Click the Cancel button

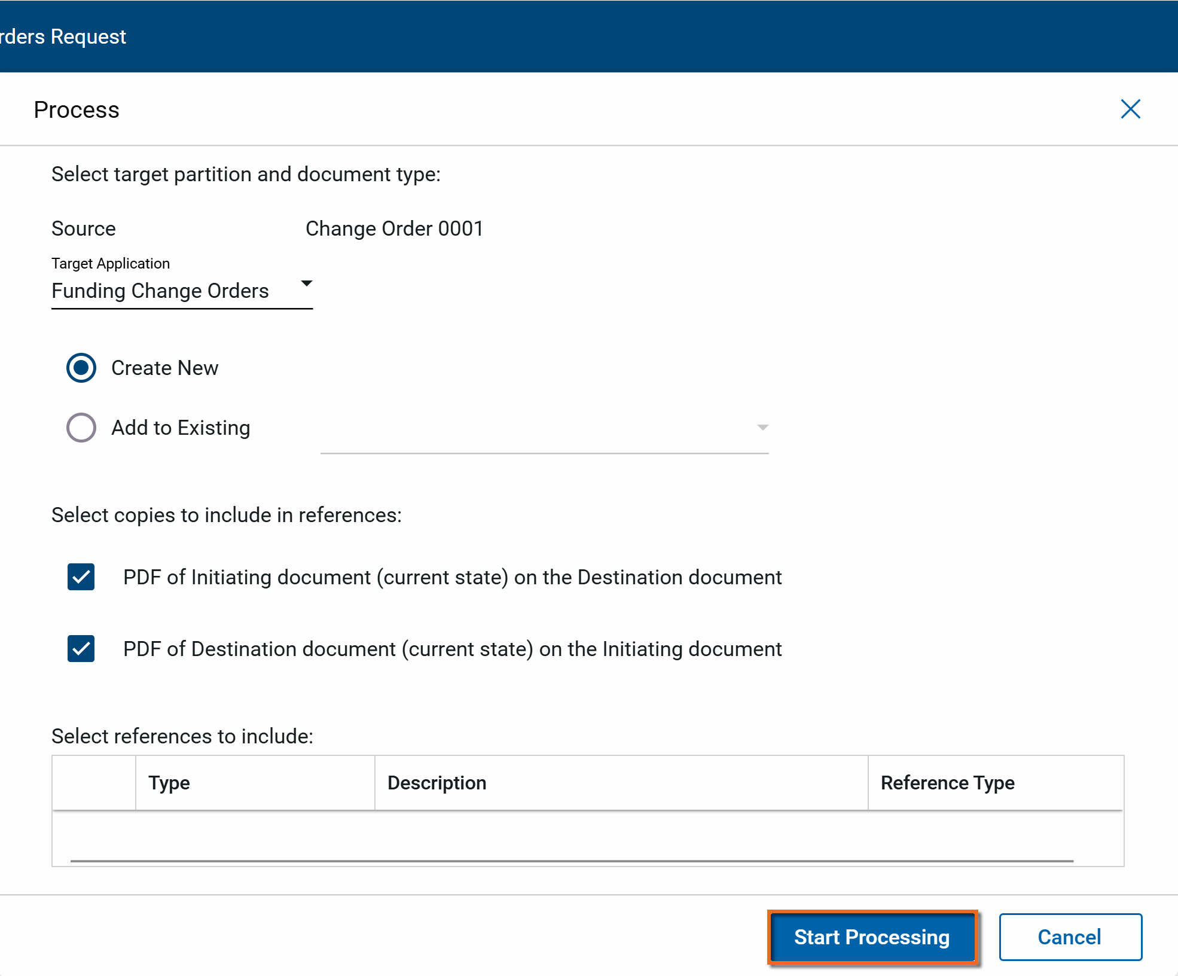point(1070,937)
